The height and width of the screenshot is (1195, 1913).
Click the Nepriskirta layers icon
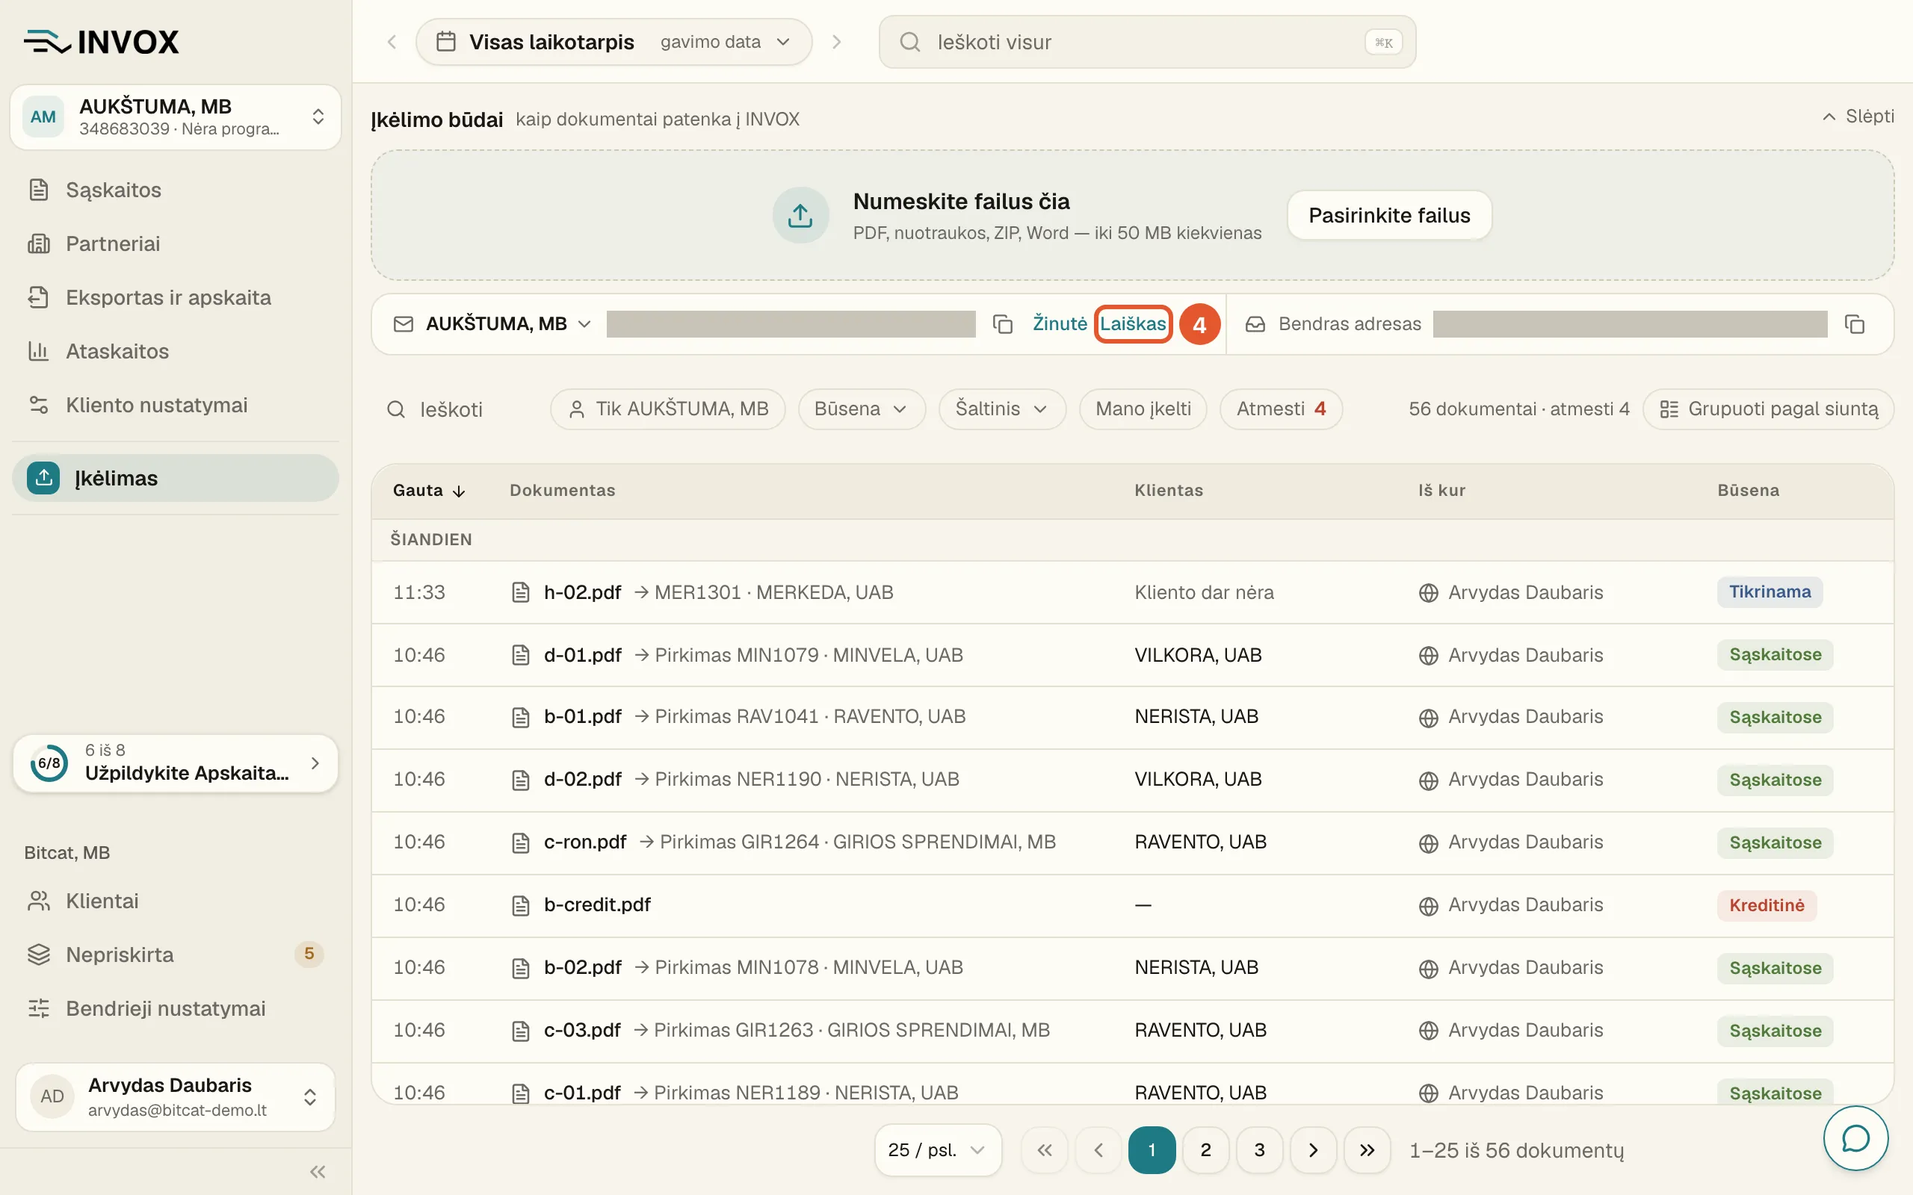click(x=39, y=955)
